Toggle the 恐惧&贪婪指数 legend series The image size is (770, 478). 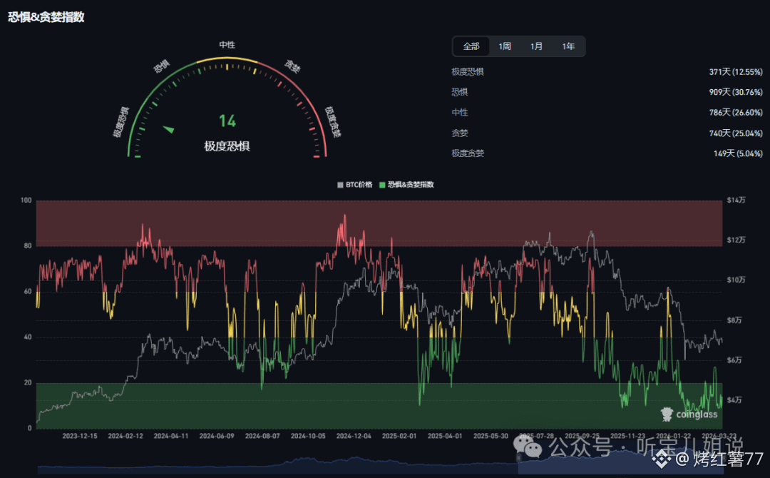tap(406, 185)
